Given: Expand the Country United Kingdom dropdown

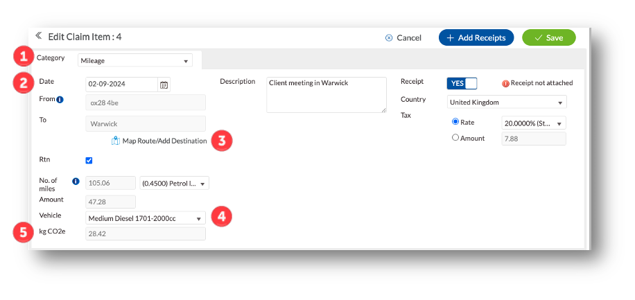Looking at the screenshot, I should pos(506,103).
